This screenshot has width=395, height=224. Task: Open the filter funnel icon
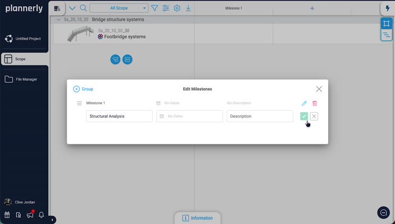[155, 8]
